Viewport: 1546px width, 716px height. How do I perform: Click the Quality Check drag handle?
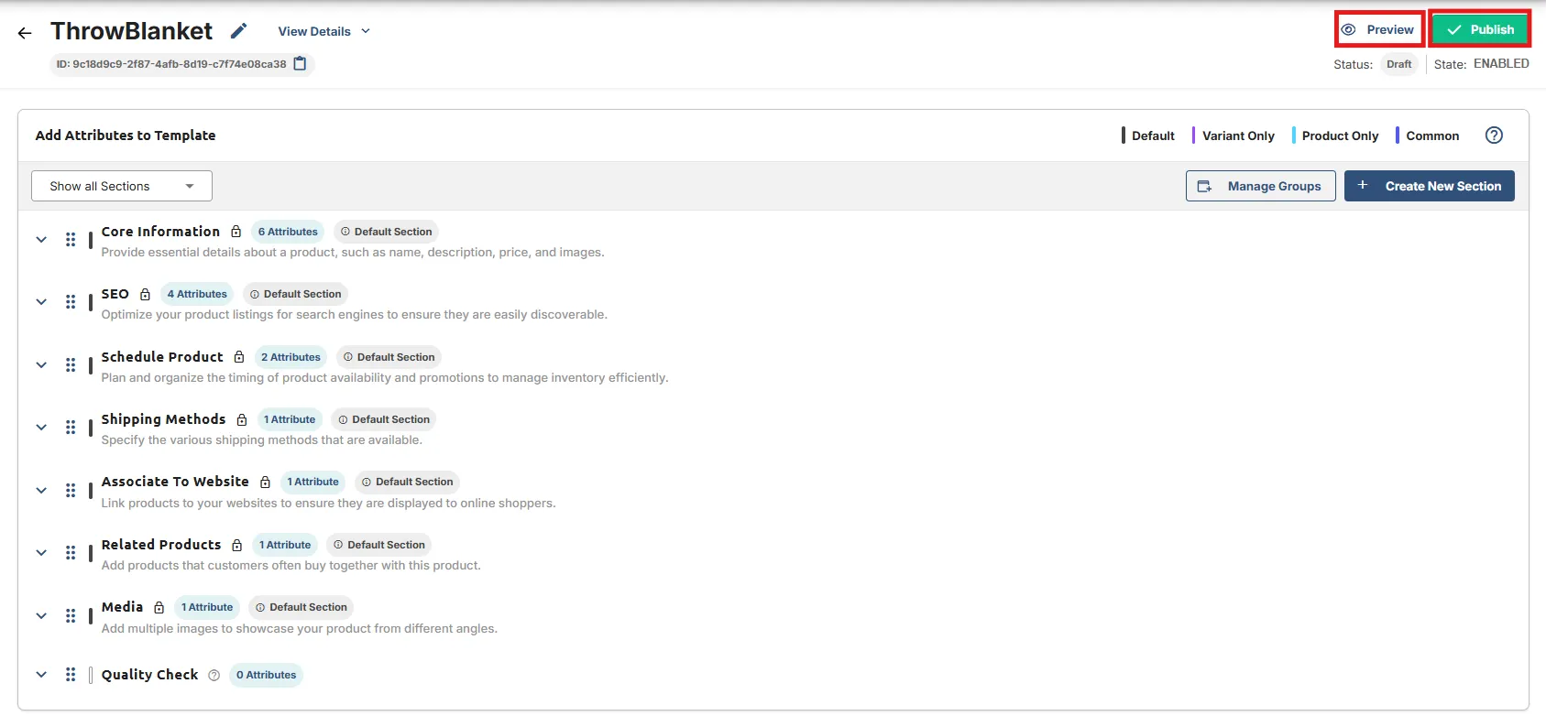(x=71, y=675)
